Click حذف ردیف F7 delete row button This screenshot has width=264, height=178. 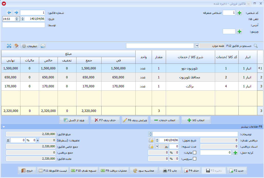click(x=105, y=120)
